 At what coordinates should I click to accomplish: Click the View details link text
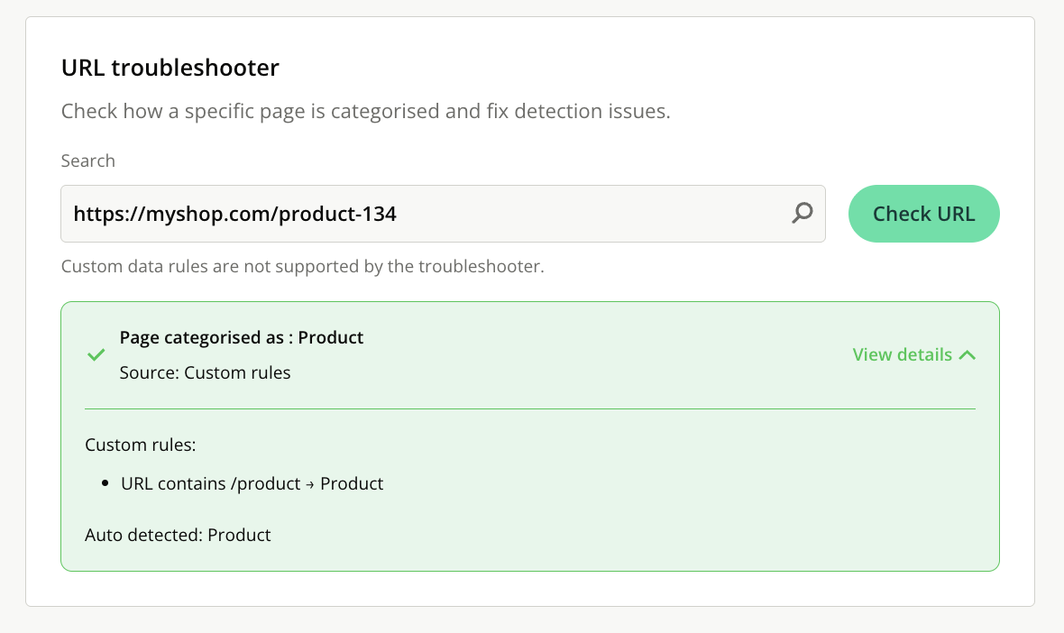coord(902,354)
